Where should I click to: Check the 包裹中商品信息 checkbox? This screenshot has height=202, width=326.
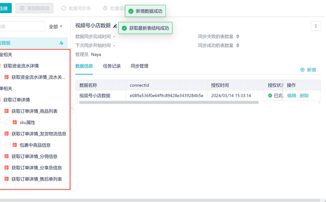(x=8, y=145)
